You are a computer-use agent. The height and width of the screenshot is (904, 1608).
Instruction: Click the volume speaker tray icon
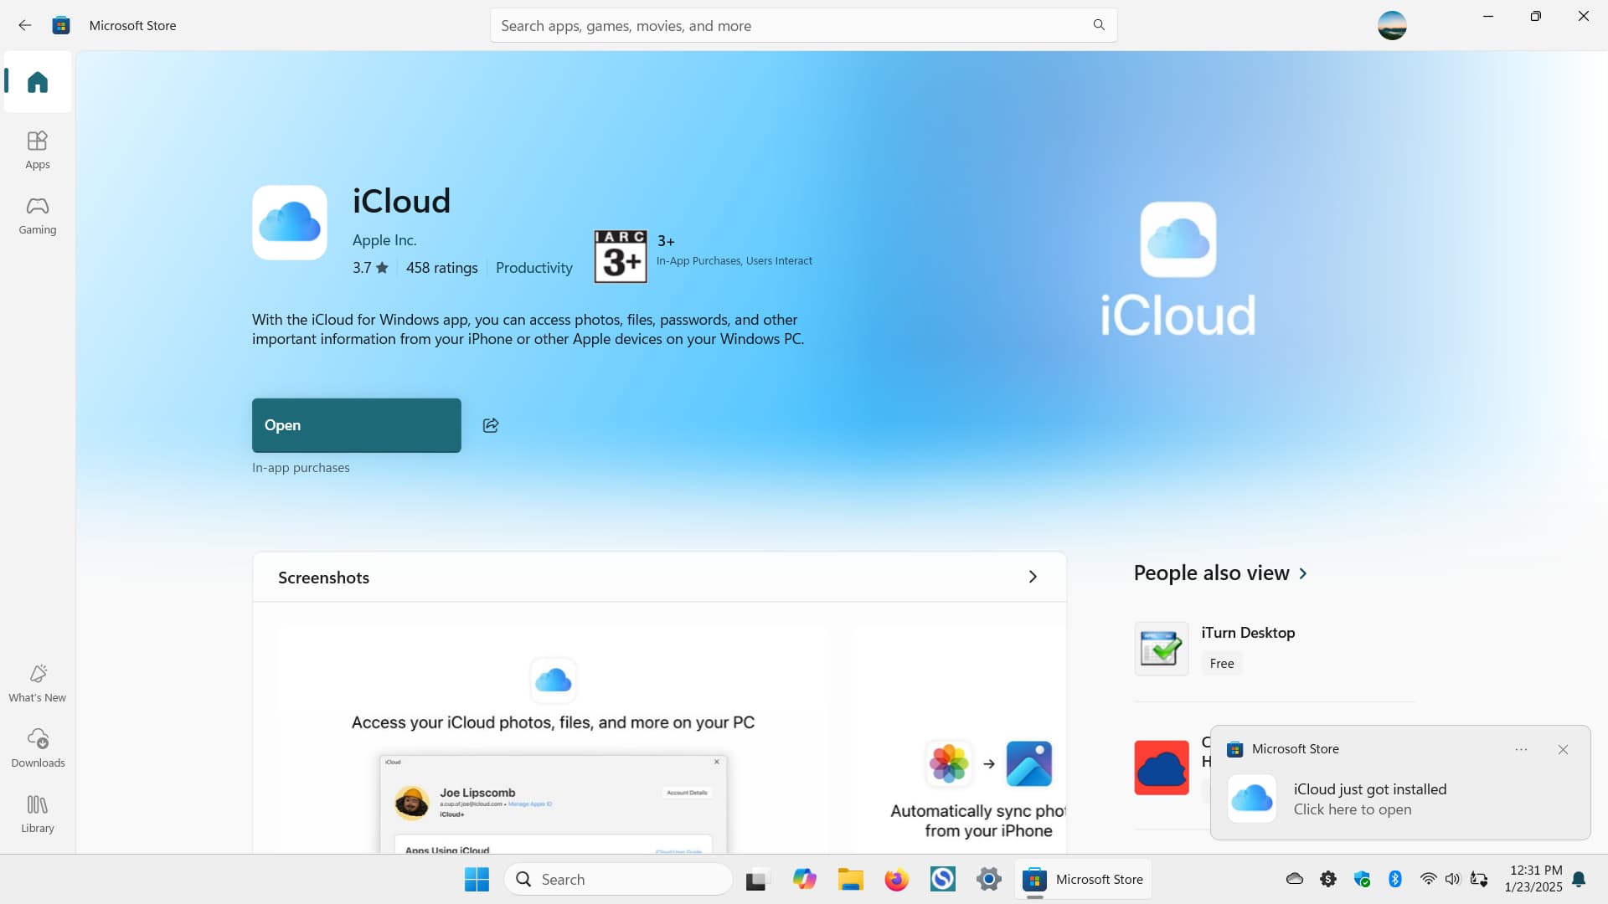1453,879
